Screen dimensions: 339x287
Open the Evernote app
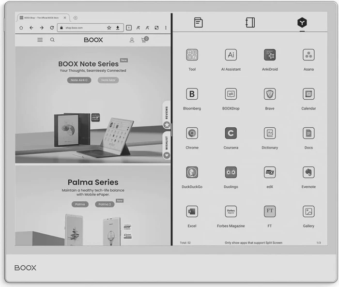(308, 172)
